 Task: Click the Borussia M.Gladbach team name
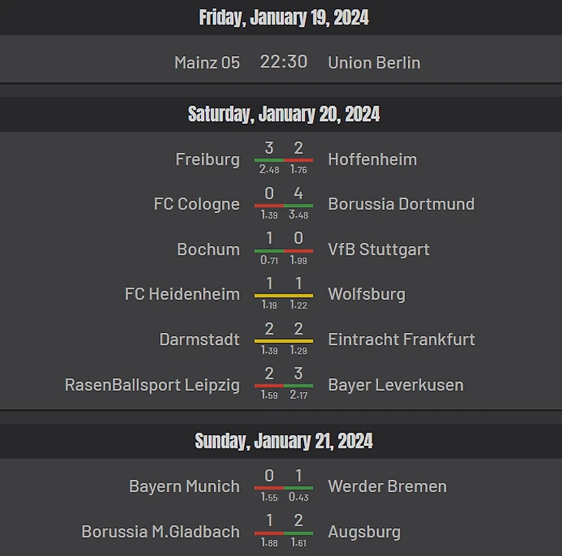click(160, 531)
